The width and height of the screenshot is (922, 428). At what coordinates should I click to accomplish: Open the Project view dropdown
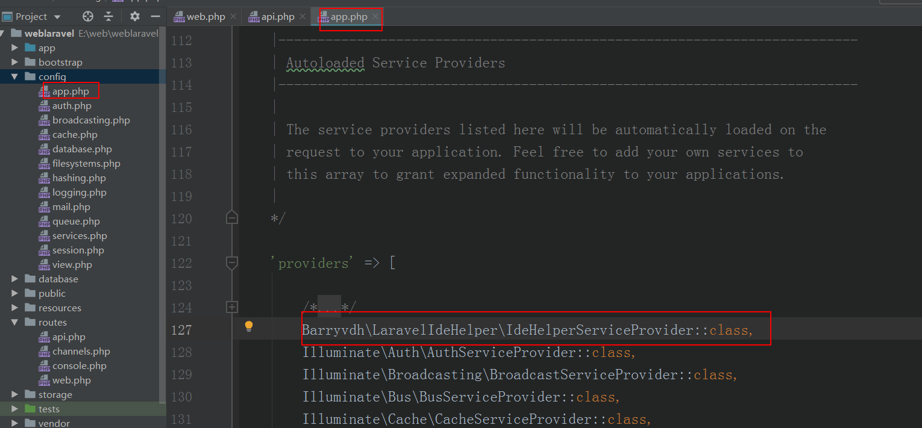[x=57, y=17]
